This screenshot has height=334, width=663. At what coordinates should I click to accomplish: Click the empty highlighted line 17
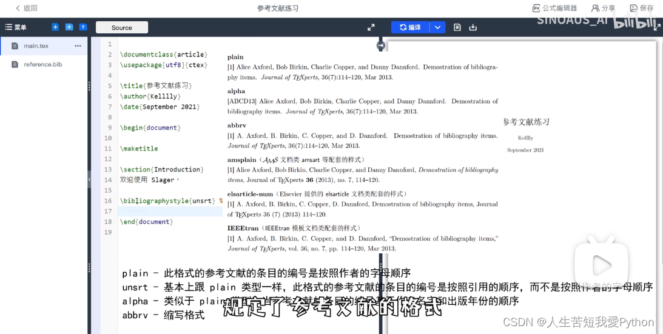170,212
